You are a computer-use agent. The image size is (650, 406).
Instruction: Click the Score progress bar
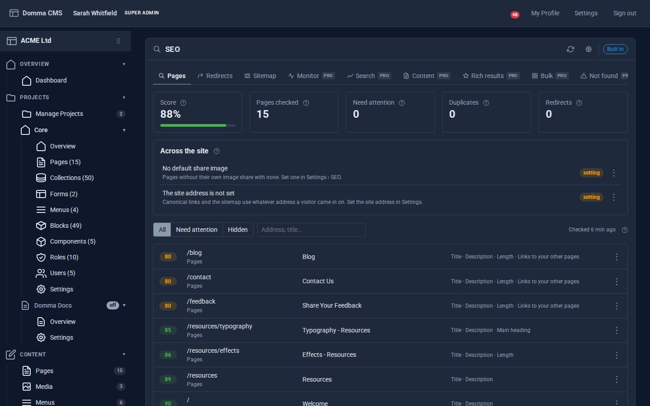point(198,125)
